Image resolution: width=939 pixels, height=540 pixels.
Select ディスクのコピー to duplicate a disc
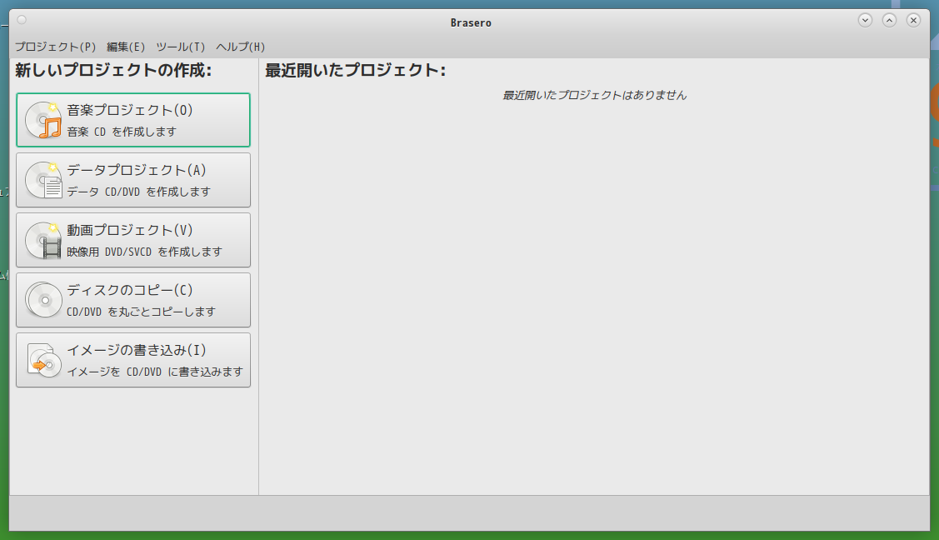click(133, 299)
